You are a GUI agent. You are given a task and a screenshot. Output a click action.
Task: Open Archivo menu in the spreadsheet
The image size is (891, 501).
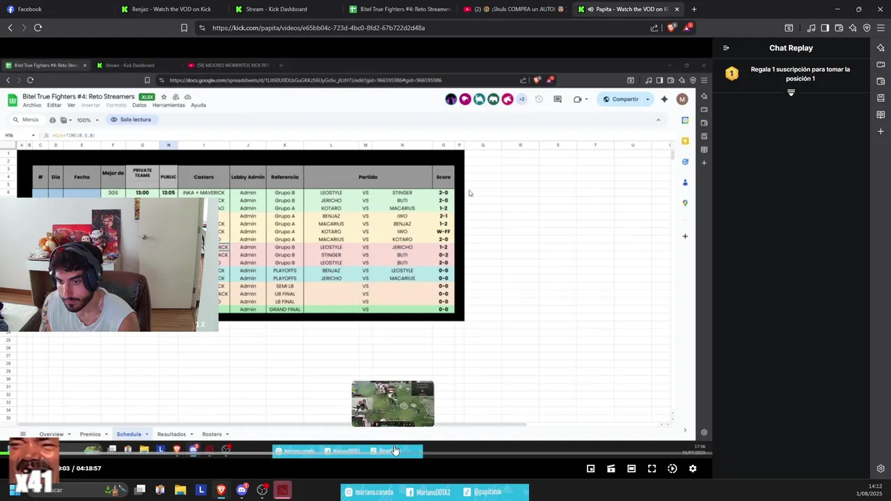click(32, 105)
